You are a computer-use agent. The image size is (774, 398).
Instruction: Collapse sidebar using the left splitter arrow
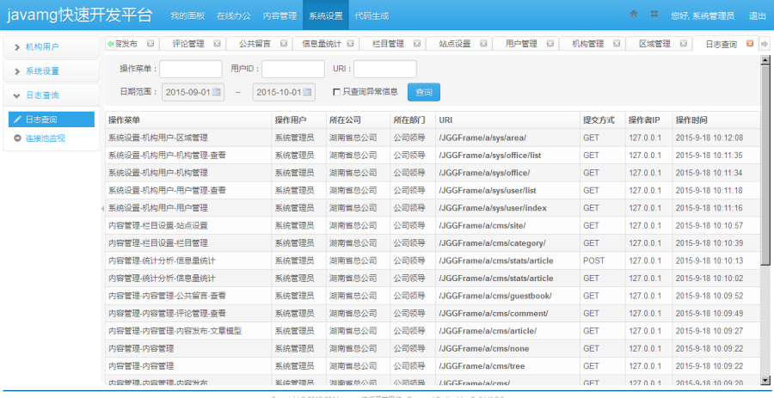click(102, 209)
